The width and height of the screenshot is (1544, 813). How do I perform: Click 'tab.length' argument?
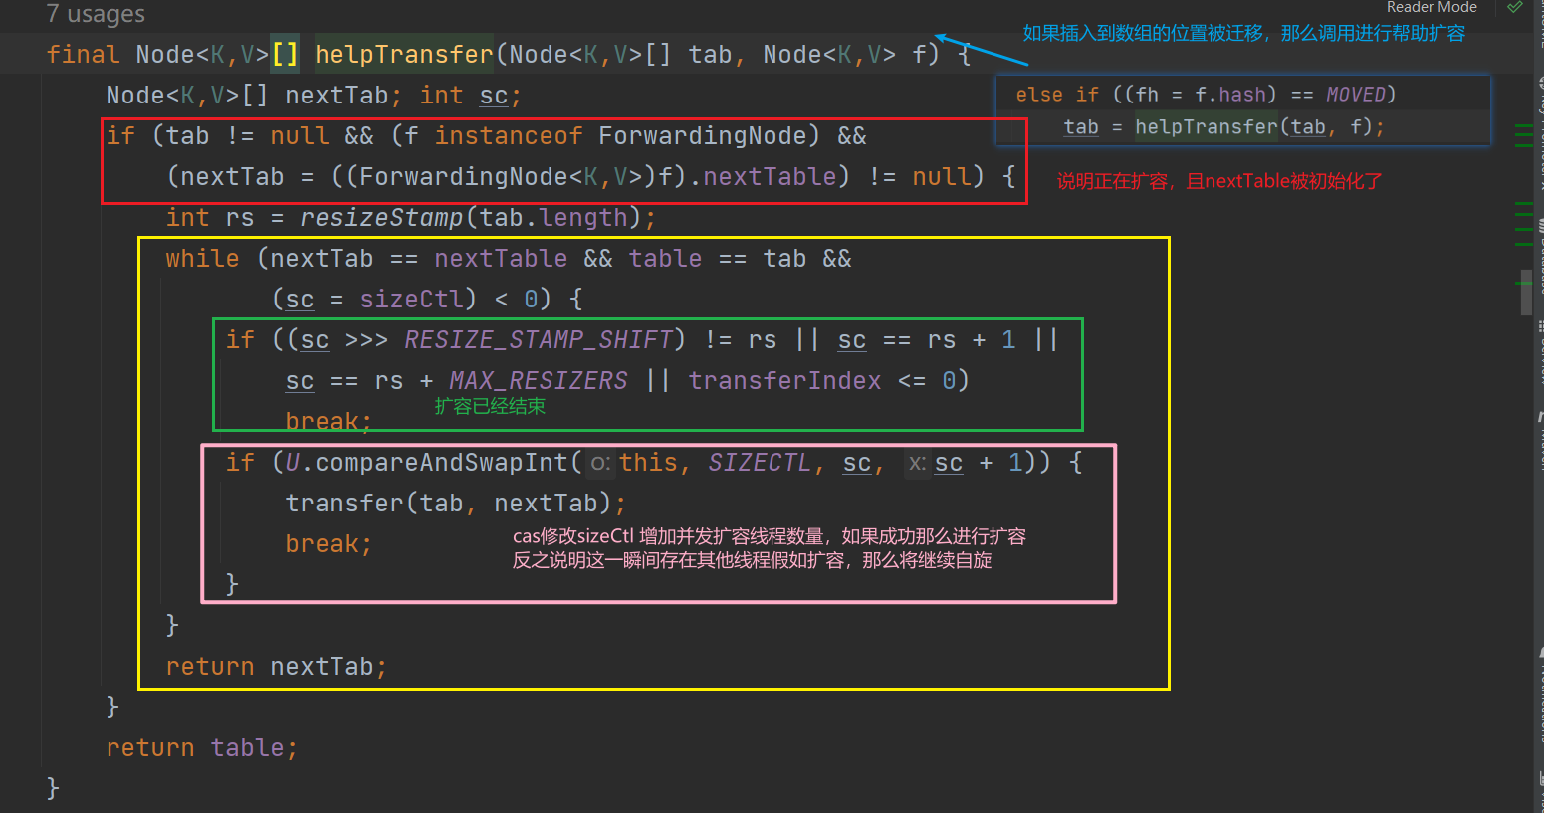tap(553, 217)
